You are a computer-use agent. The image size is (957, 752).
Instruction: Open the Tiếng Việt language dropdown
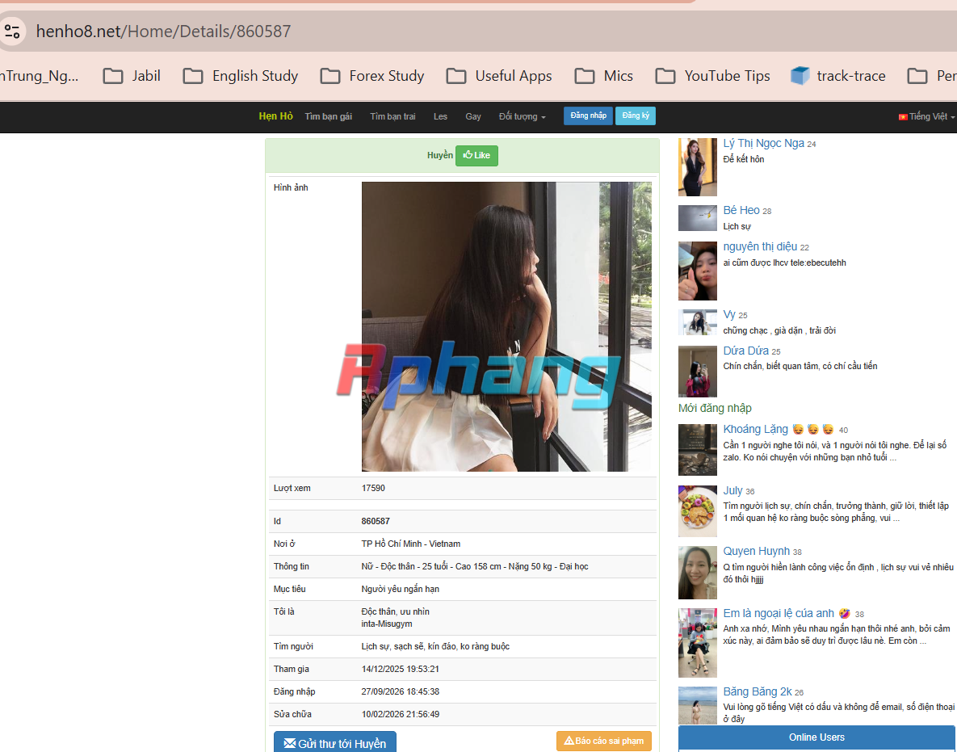926,116
